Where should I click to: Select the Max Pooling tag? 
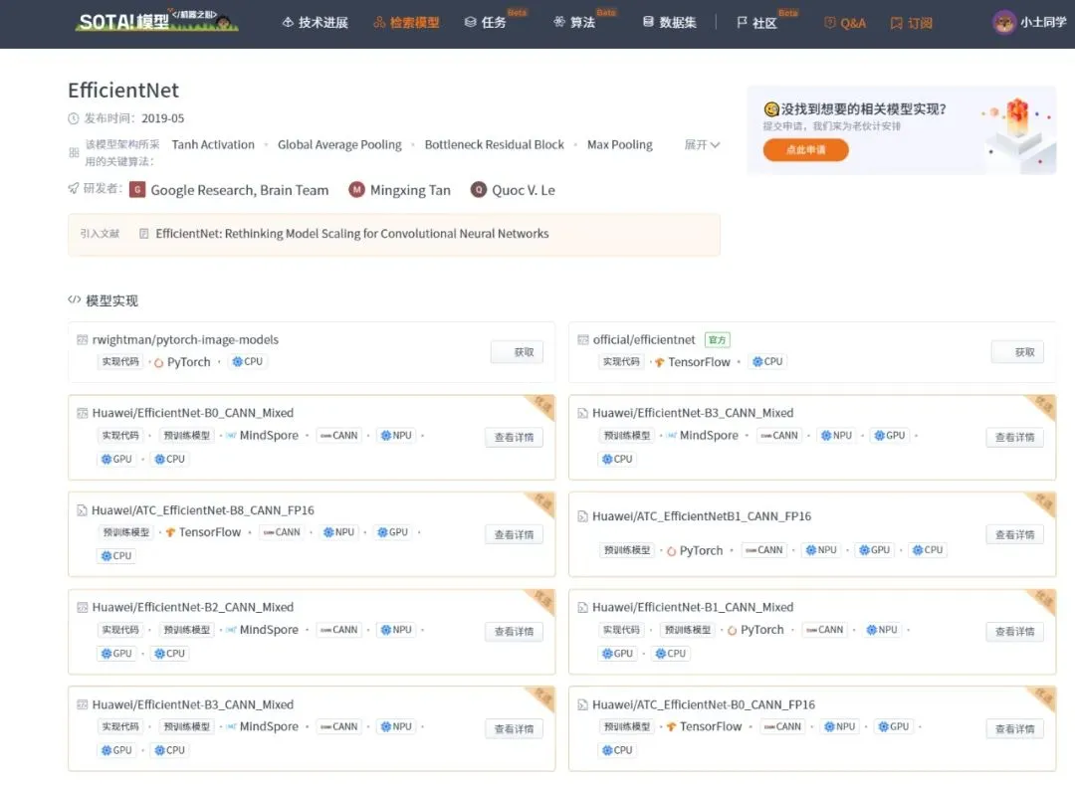click(x=620, y=144)
